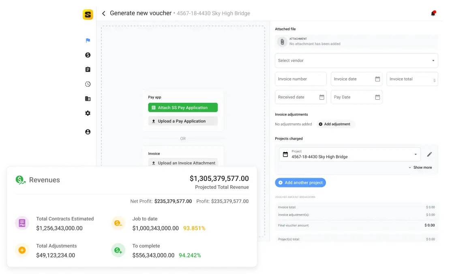Click Attach SS Pay Application button
450x274 pixels.
tap(183, 108)
